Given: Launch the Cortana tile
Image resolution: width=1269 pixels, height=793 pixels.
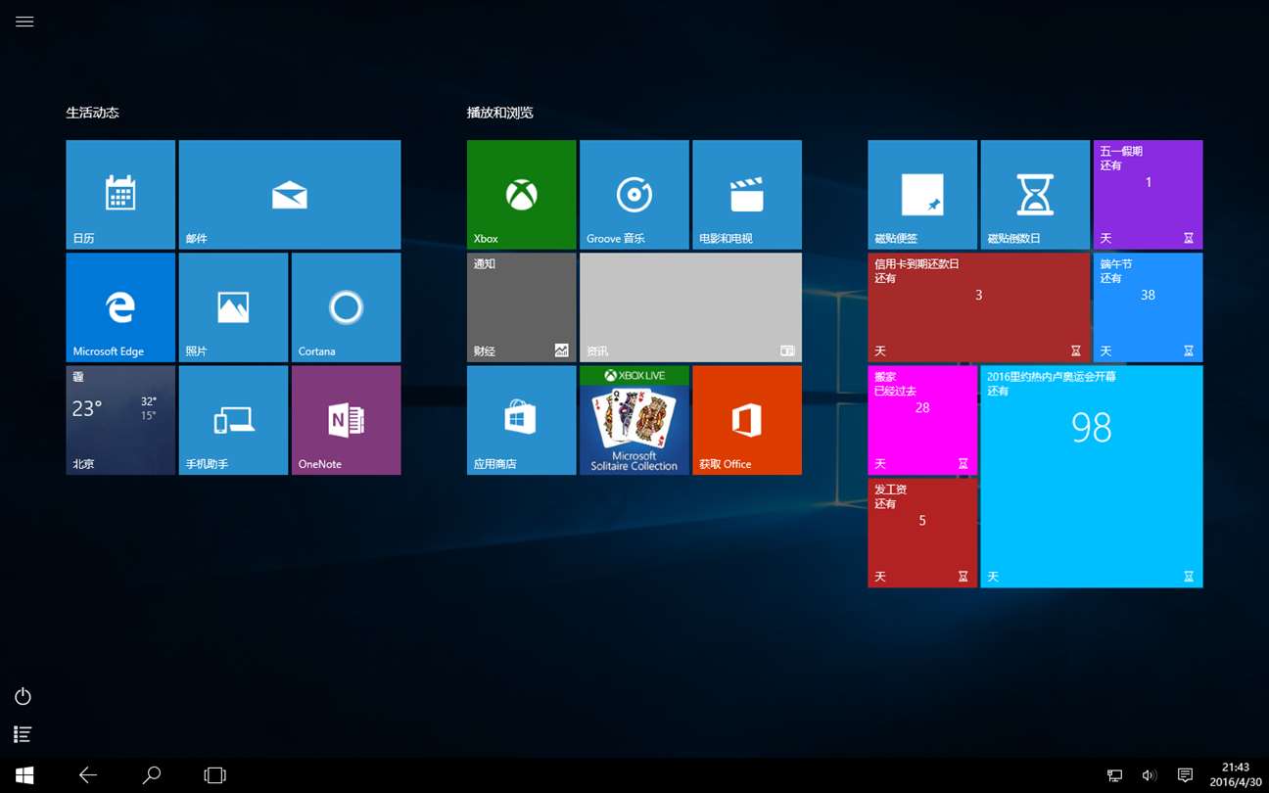Looking at the screenshot, I should pyautogui.click(x=347, y=307).
